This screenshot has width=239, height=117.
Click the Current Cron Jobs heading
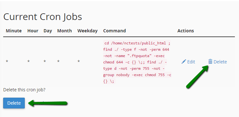click(x=43, y=17)
